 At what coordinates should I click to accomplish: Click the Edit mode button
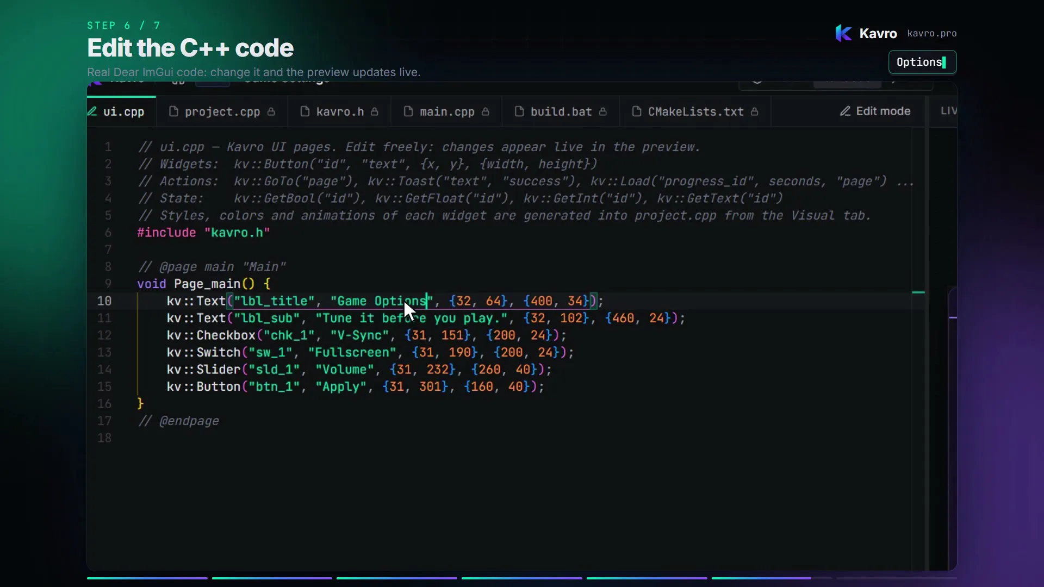point(875,111)
